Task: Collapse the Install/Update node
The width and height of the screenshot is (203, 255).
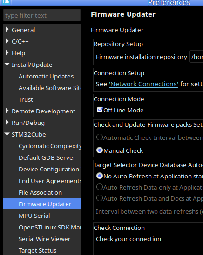Action: coord(7,65)
